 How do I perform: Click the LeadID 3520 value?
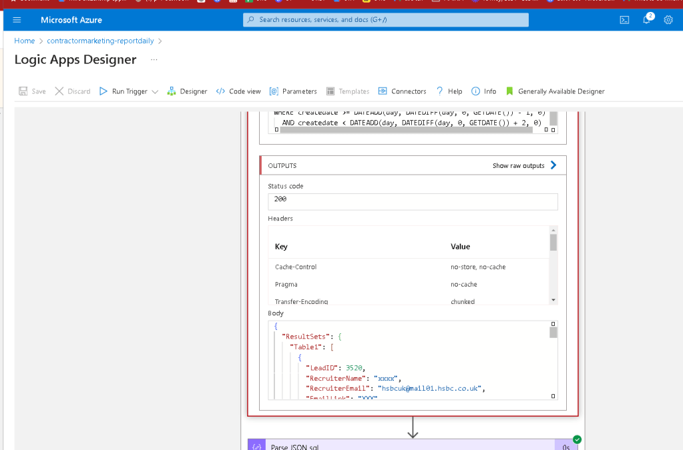pyautogui.click(x=354, y=368)
